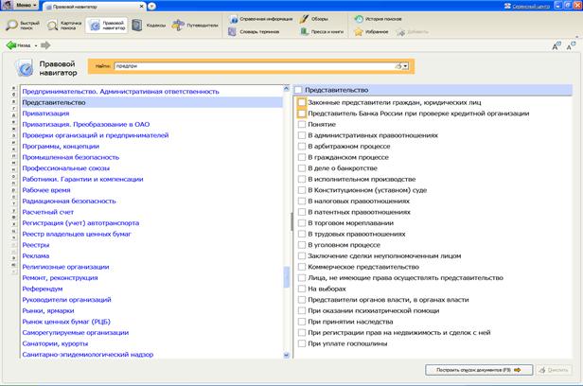Image resolution: width=583 pixels, height=386 pixels.
Task: Click the topic list scroll-down arrow
Action: click(286, 355)
